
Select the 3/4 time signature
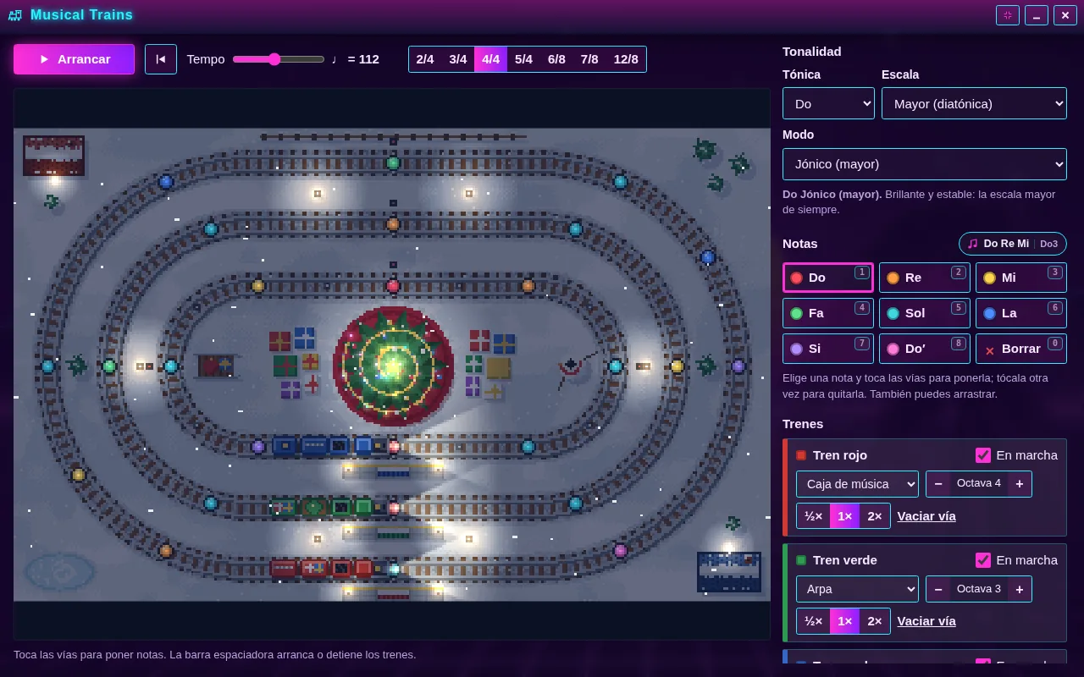[x=458, y=59]
